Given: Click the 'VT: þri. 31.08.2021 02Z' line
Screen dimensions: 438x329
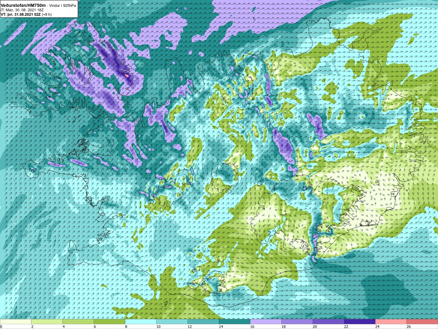Looking at the screenshot, I should pos(21,14).
